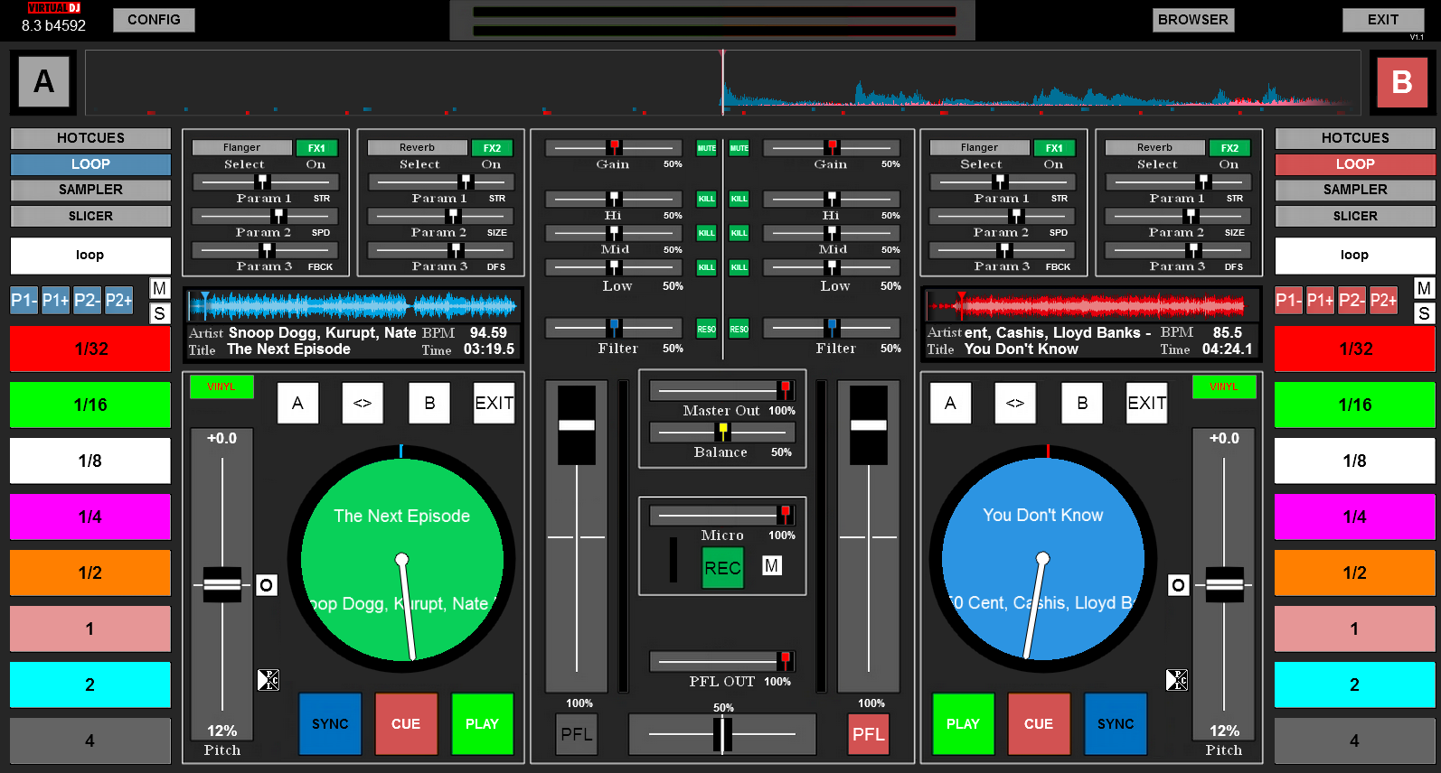This screenshot has height=773, width=1441.
Task: Switch left pads to SLICER tab
Action: (90, 216)
